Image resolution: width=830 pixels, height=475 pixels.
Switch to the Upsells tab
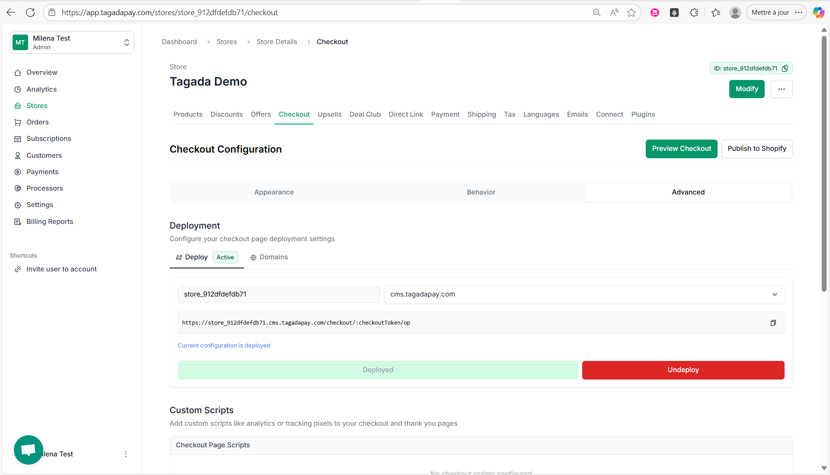329,115
